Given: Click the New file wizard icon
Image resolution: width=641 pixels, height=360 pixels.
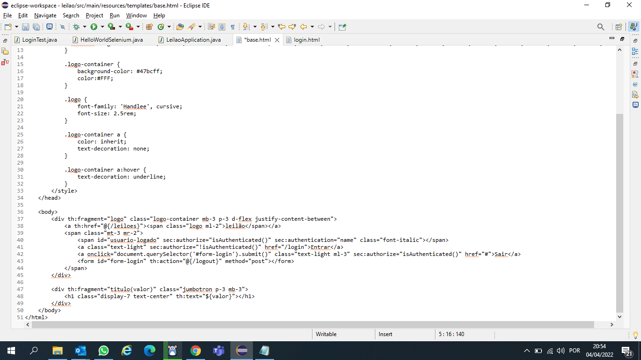Looking at the screenshot, I should pos(8,27).
